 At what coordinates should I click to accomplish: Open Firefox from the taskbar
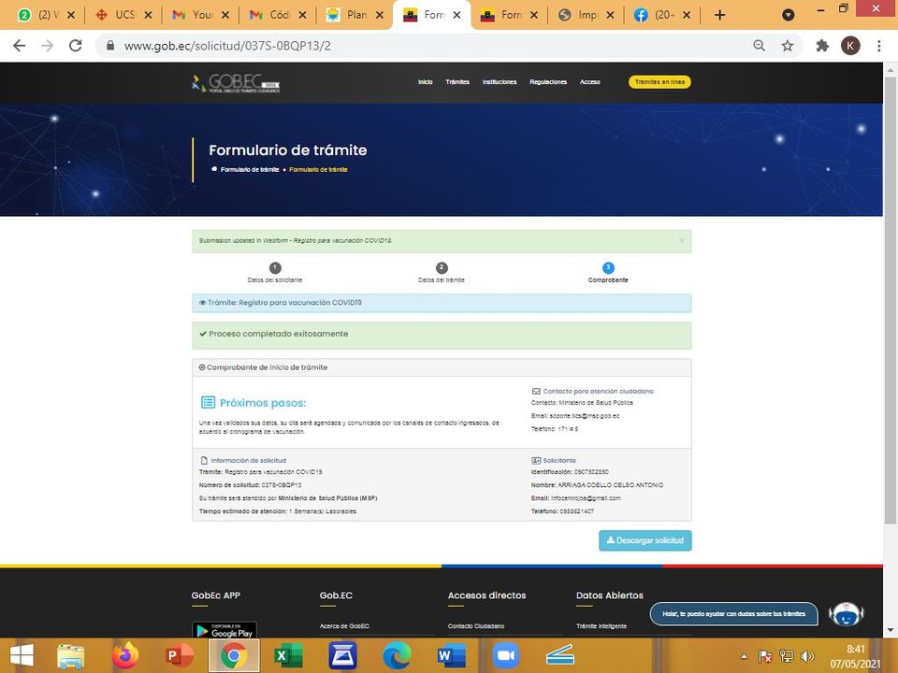(125, 656)
